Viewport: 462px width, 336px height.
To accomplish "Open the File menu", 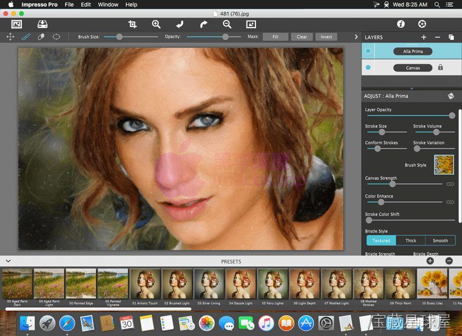I will [x=69, y=5].
